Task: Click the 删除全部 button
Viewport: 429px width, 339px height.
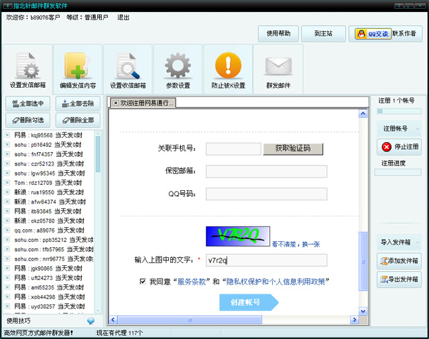Action: 78,120
